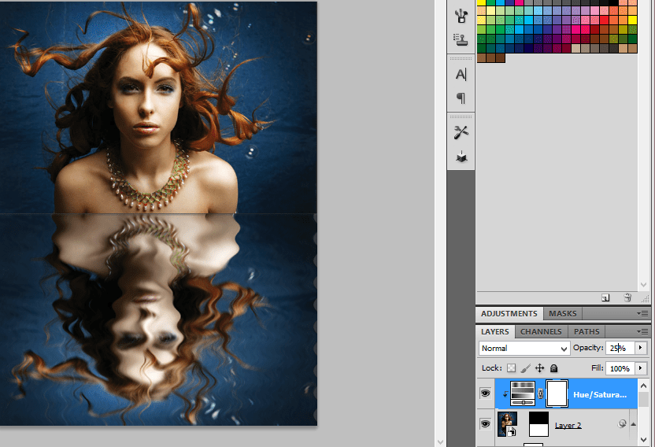Click the delete swatch trash icon
Image resolution: width=655 pixels, height=447 pixels.
(627, 297)
